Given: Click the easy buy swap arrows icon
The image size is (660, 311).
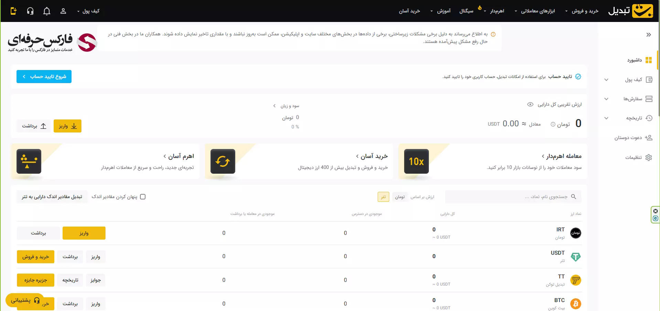Looking at the screenshot, I should (x=223, y=161).
